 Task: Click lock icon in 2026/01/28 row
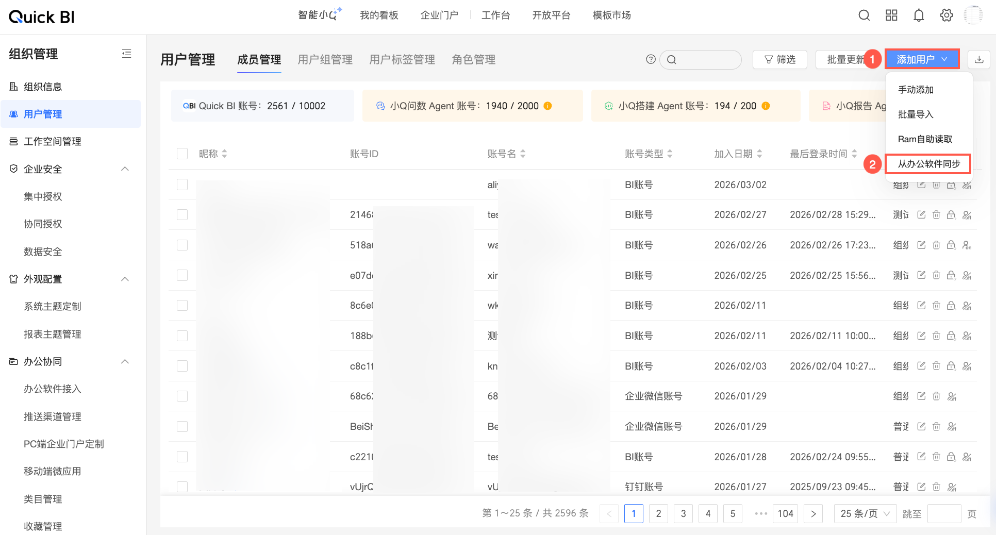pos(951,457)
